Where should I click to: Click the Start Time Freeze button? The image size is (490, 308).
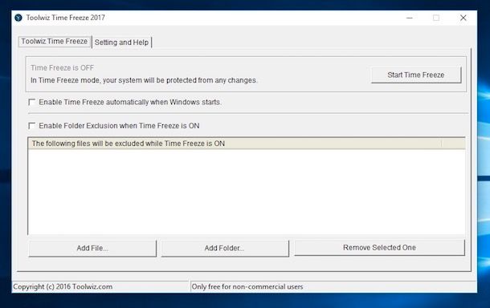pyautogui.click(x=416, y=75)
